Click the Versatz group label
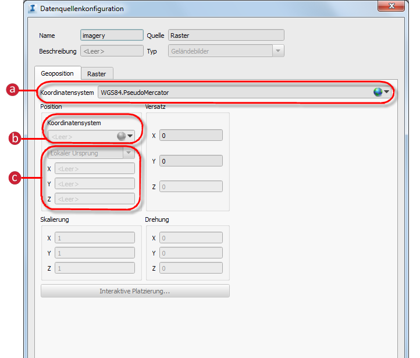Screen dimensions: 420x358 pos(155,107)
